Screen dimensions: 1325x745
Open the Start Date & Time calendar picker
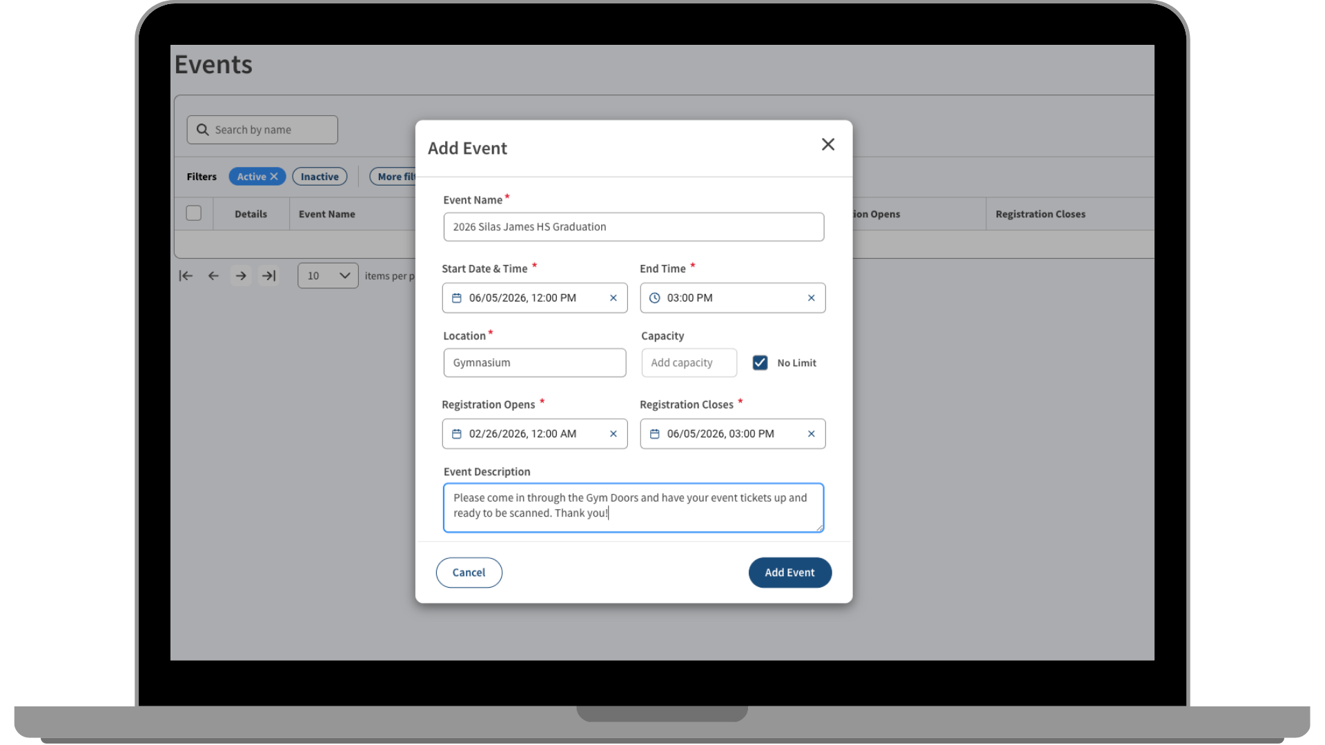(x=456, y=297)
